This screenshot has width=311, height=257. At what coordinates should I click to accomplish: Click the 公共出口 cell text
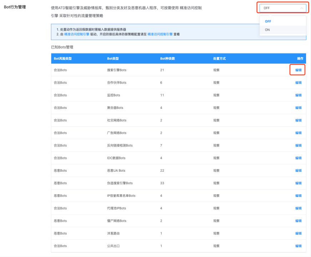click(x=113, y=246)
